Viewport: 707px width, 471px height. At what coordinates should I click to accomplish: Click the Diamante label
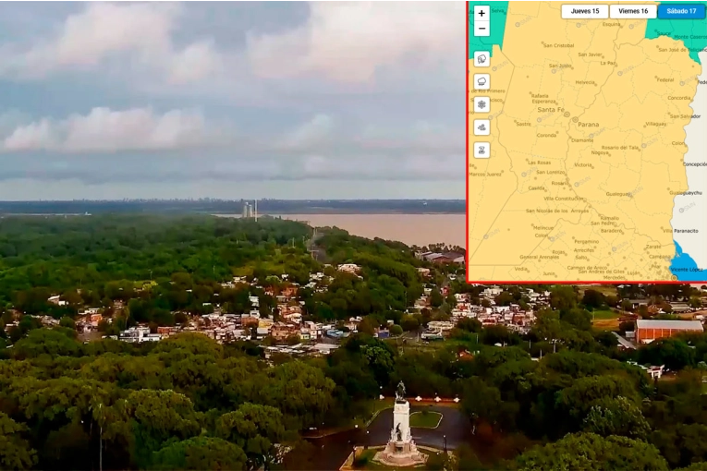tap(582, 140)
